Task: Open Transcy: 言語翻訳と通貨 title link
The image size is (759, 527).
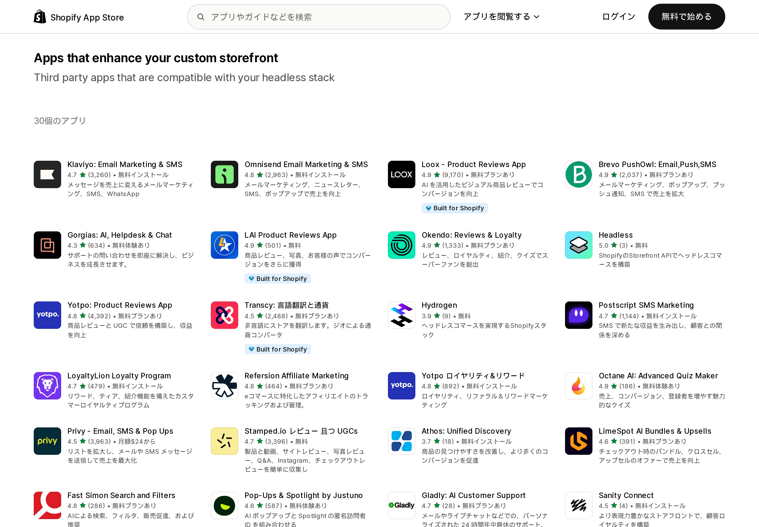Action: tap(286, 305)
